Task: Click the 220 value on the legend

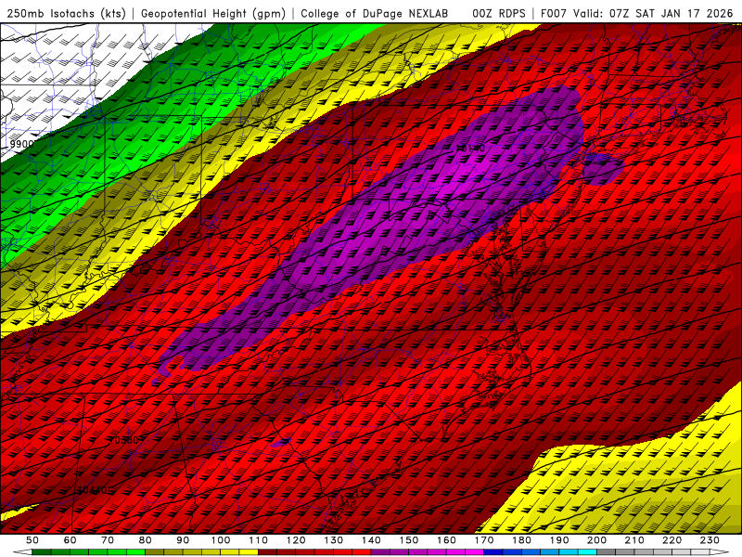Action: coord(672,540)
